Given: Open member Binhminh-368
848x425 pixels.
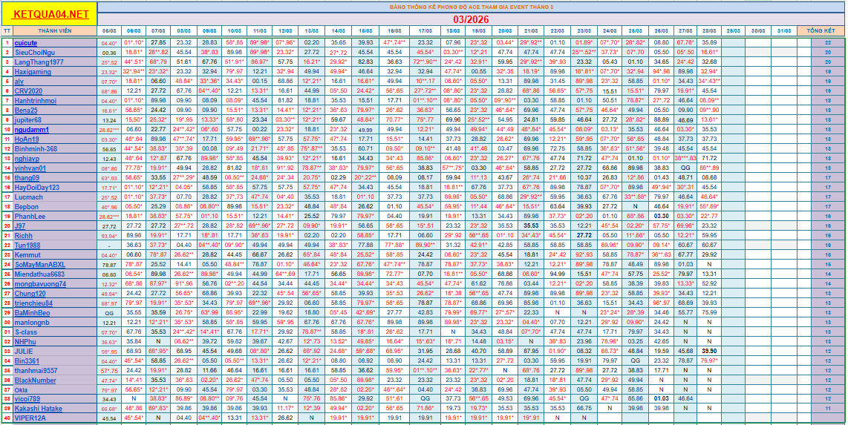Looking at the screenshot, I should 36,148.
